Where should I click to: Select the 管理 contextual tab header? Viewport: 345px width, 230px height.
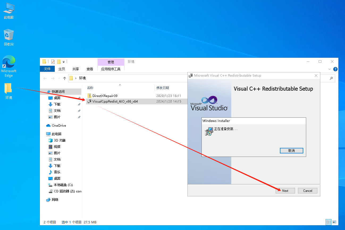click(111, 62)
